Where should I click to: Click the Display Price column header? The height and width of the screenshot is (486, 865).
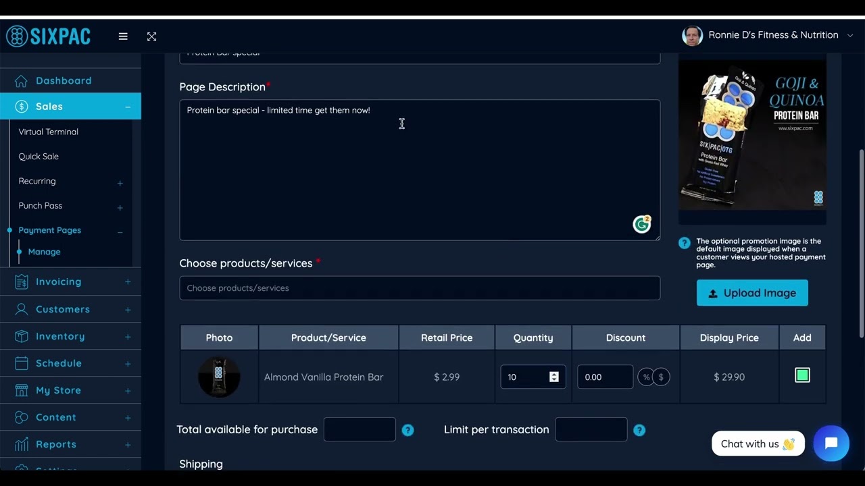point(729,337)
